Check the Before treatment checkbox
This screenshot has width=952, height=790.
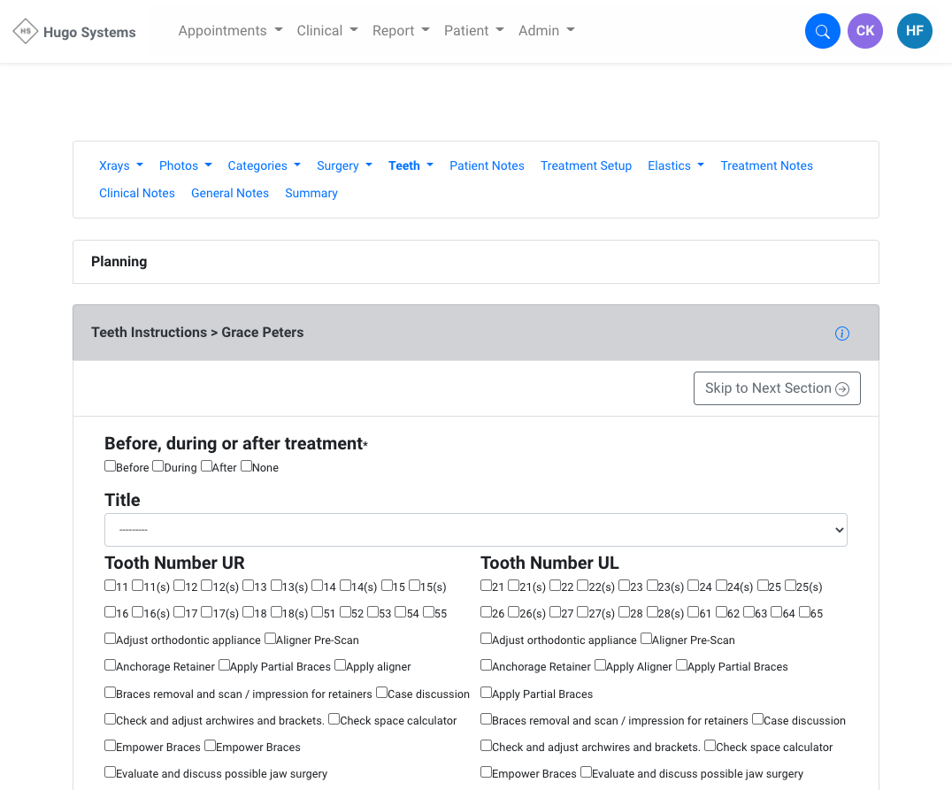pos(110,466)
